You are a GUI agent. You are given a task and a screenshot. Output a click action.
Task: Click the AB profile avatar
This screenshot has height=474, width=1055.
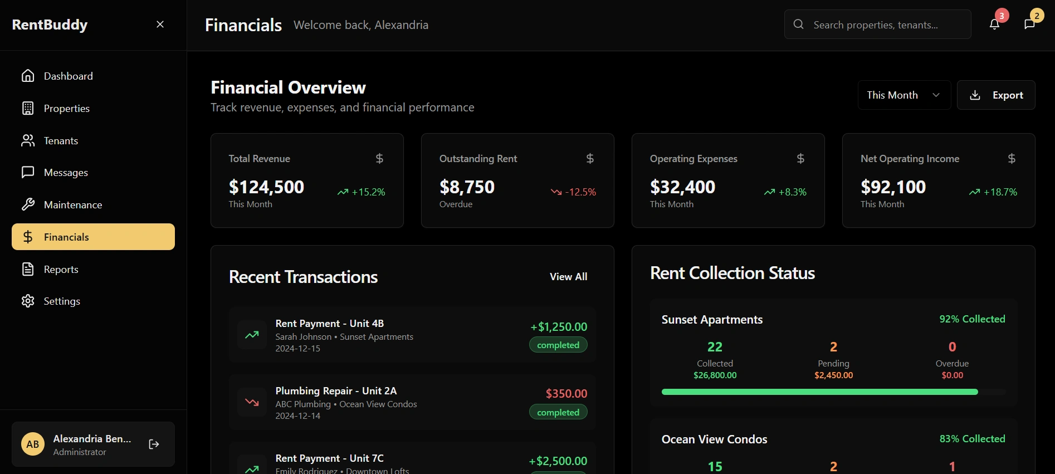33,444
